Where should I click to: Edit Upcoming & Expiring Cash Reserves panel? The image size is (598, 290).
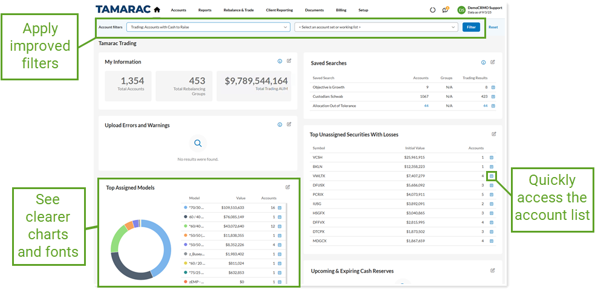tap(493, 271)
